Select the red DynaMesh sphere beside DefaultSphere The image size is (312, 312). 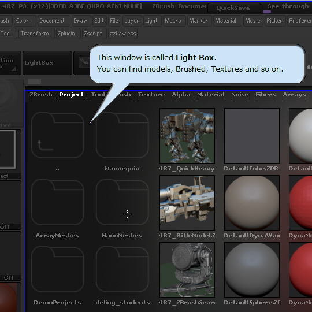(x=300, y=270)
